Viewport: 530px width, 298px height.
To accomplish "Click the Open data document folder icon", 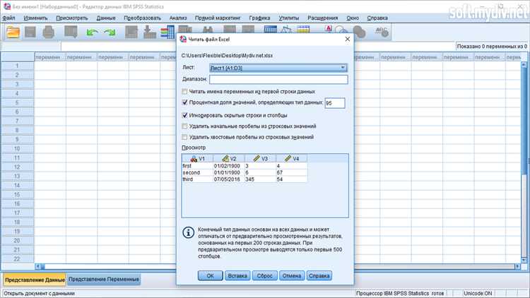I will (x=13, y=32).
